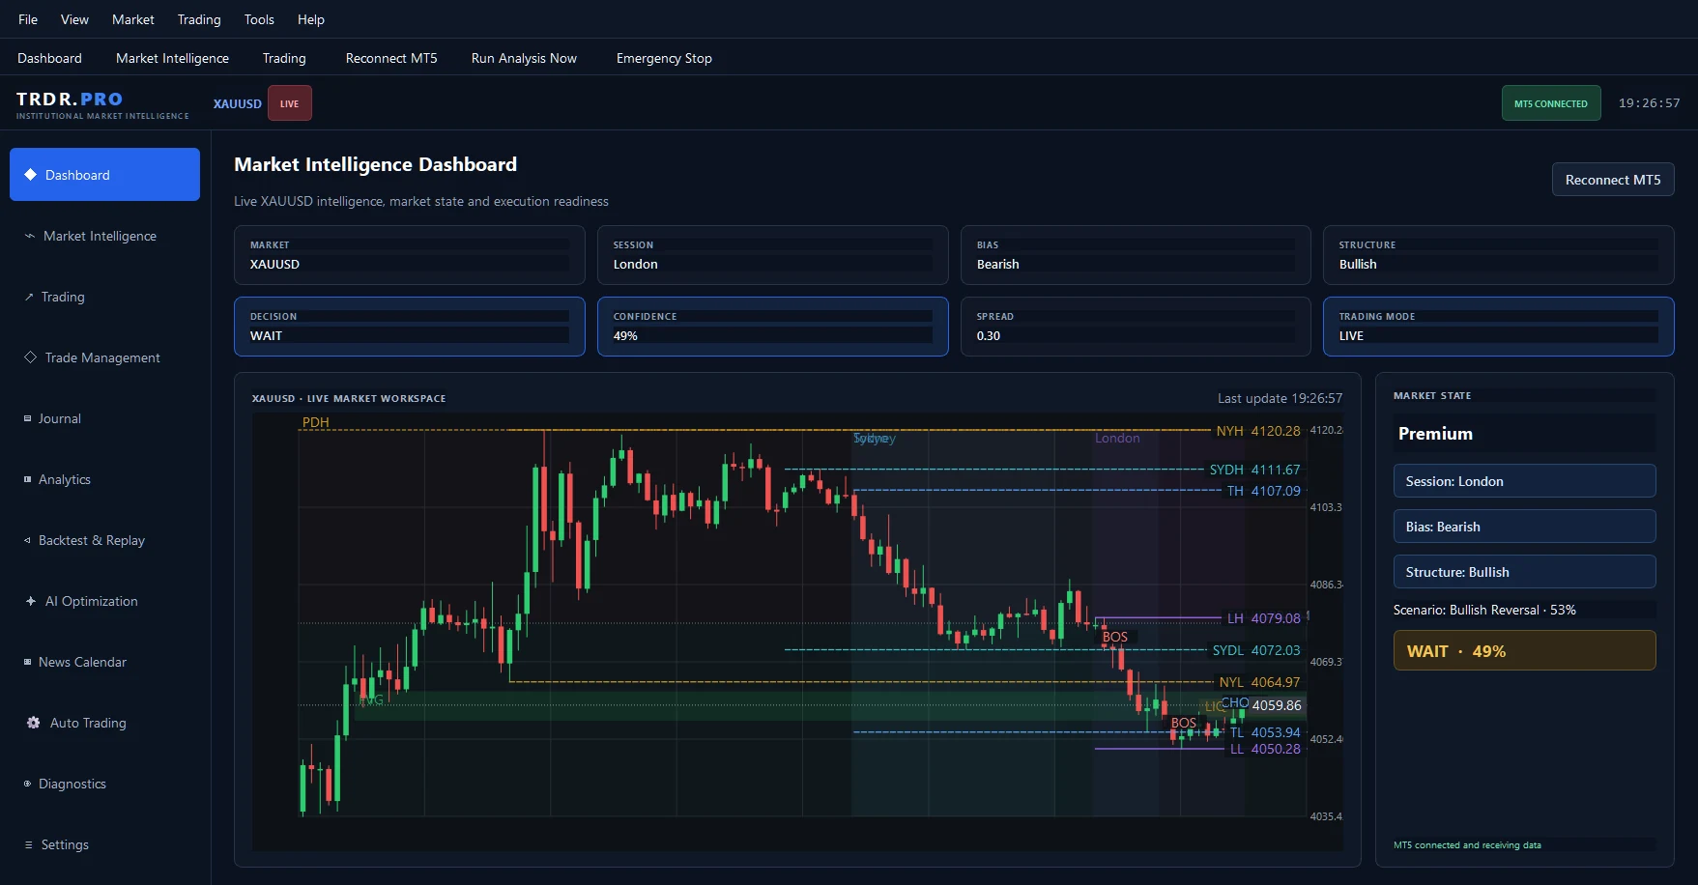The width and height of the screenshot is (1698, 885).
Task: Select the Session: London market state row
Action: pyautogui.click(x=1524, y=481)
